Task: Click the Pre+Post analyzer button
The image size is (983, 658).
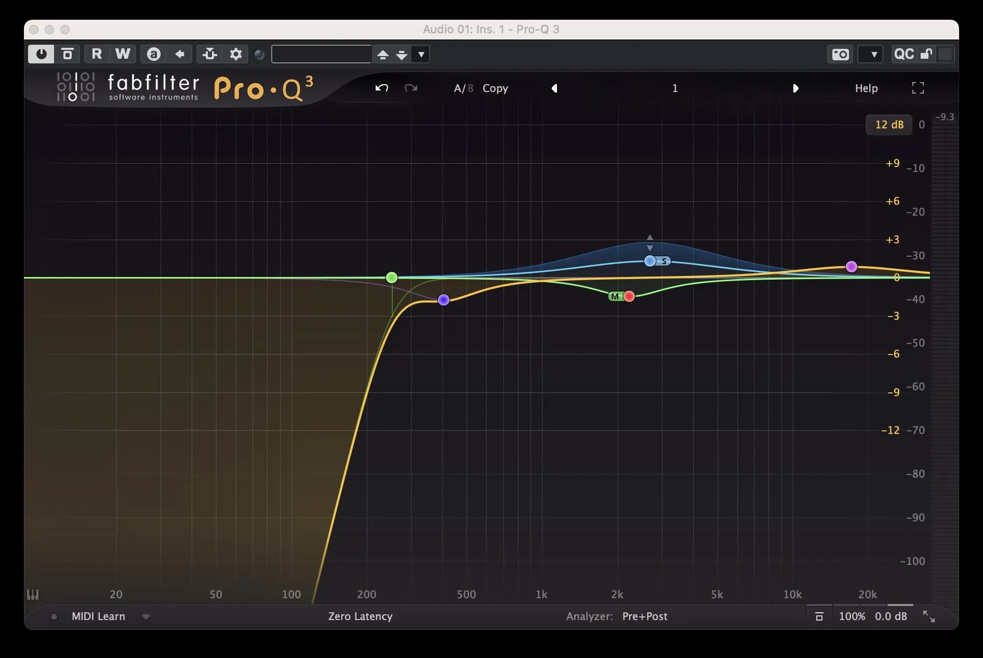Action: tap(644, 616)
